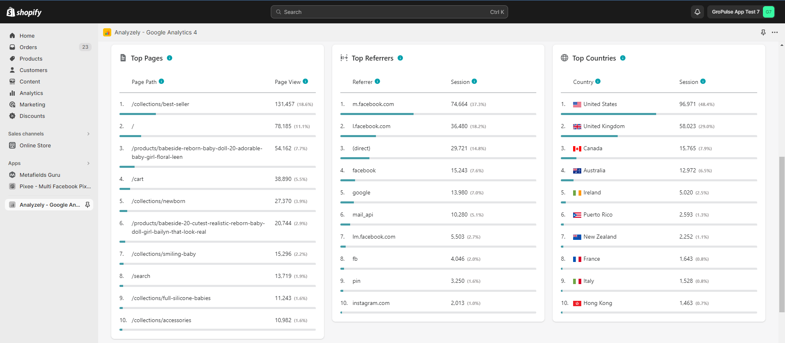Click l.facebook.com referrer

click(x=371, y=126)
